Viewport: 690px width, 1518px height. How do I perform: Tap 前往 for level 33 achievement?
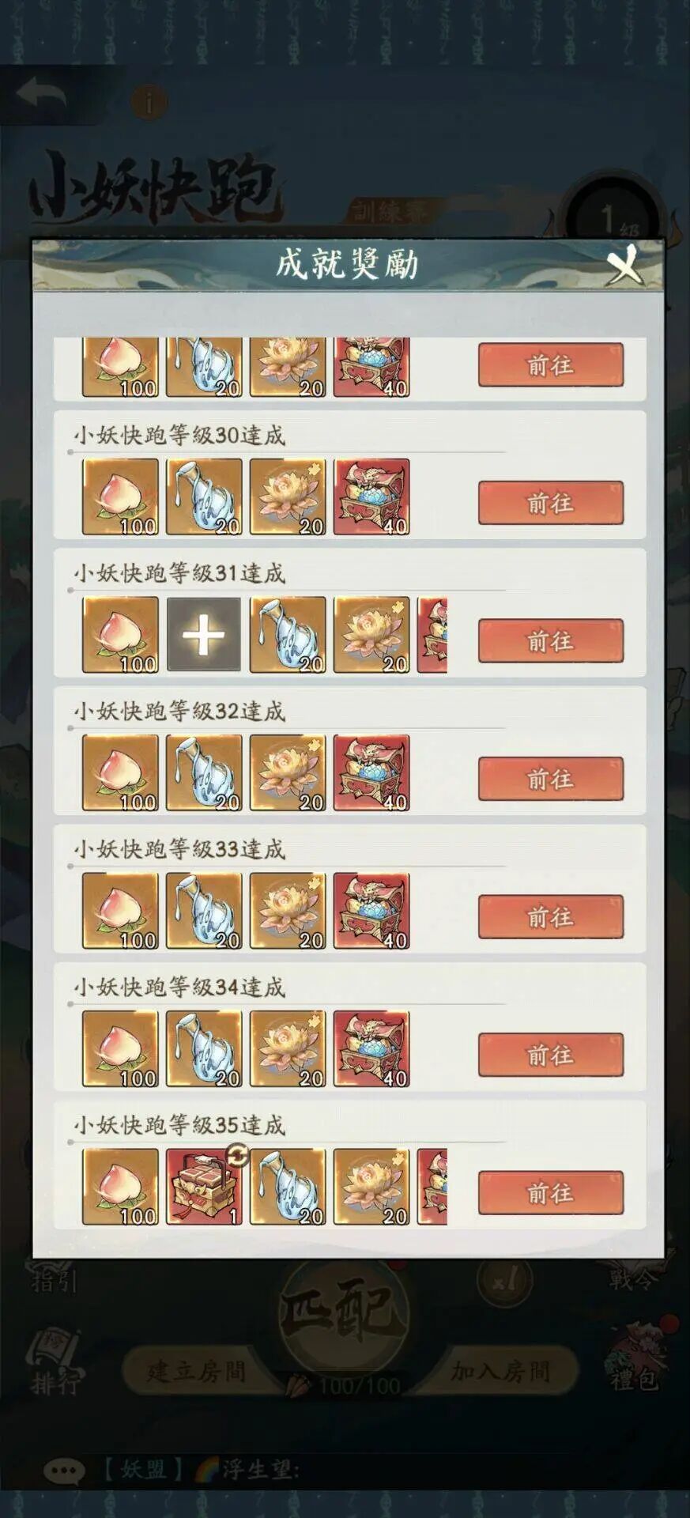coord(551,917)
